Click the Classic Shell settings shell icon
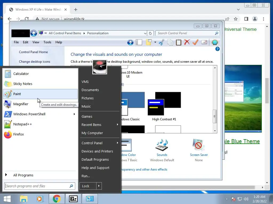 pyautogui.click(x=215, y=42)
